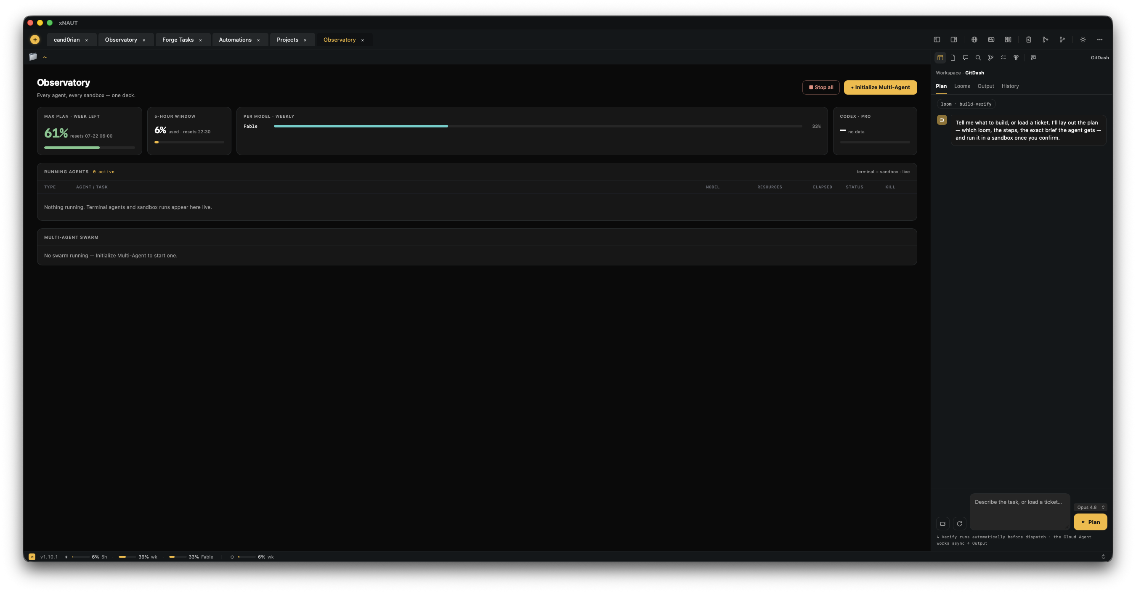Click the git merge icon in top toolbar
1136x593 pixels.
[1045, 40]
